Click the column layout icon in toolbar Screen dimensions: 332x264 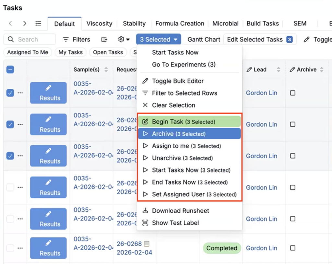coord(104,40)
